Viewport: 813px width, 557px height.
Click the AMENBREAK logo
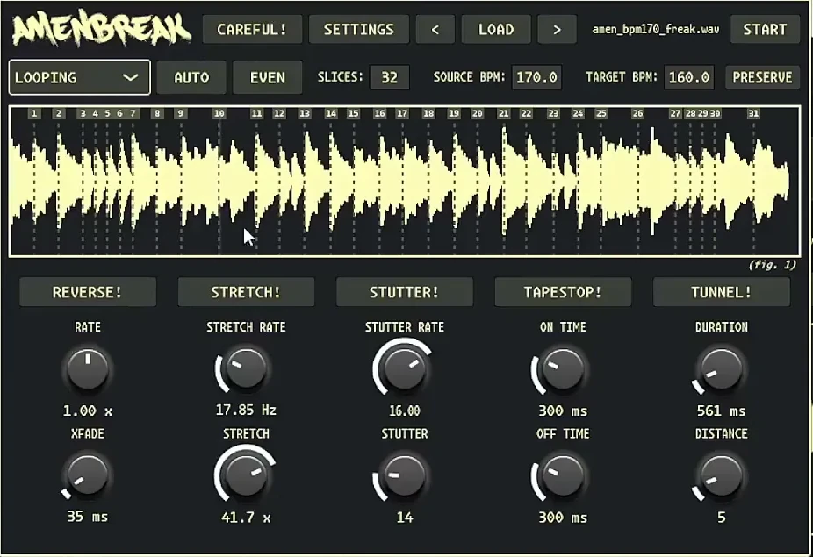tap(102, 30)
